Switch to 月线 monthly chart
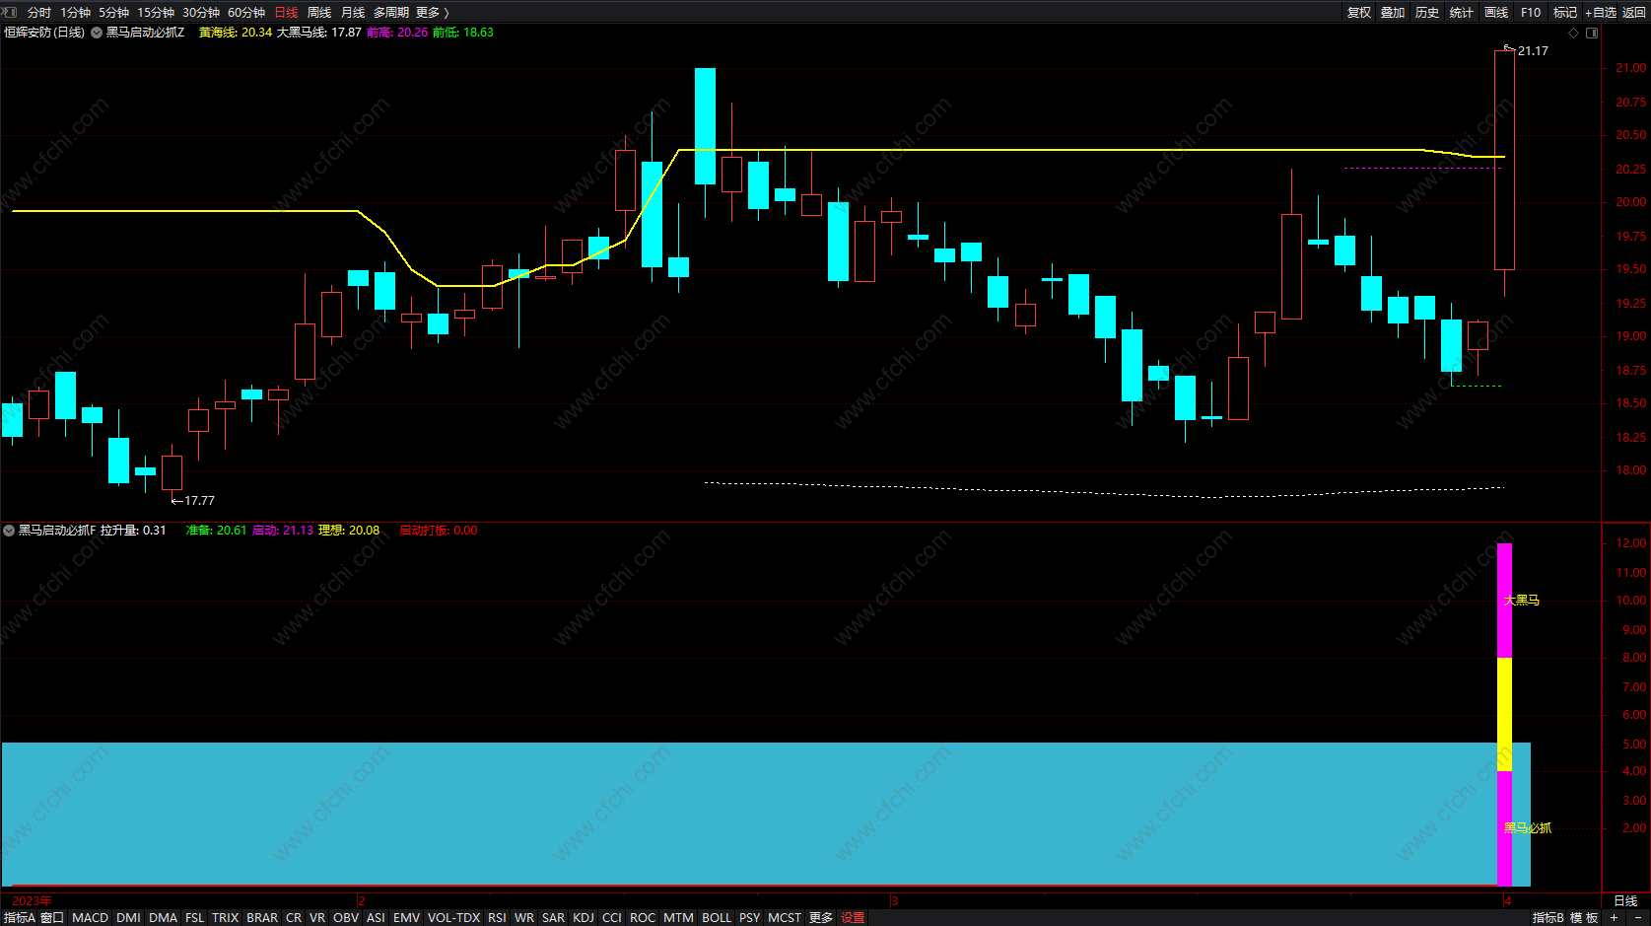Screen dimensions: 1651x926 (x=353, y=12)
